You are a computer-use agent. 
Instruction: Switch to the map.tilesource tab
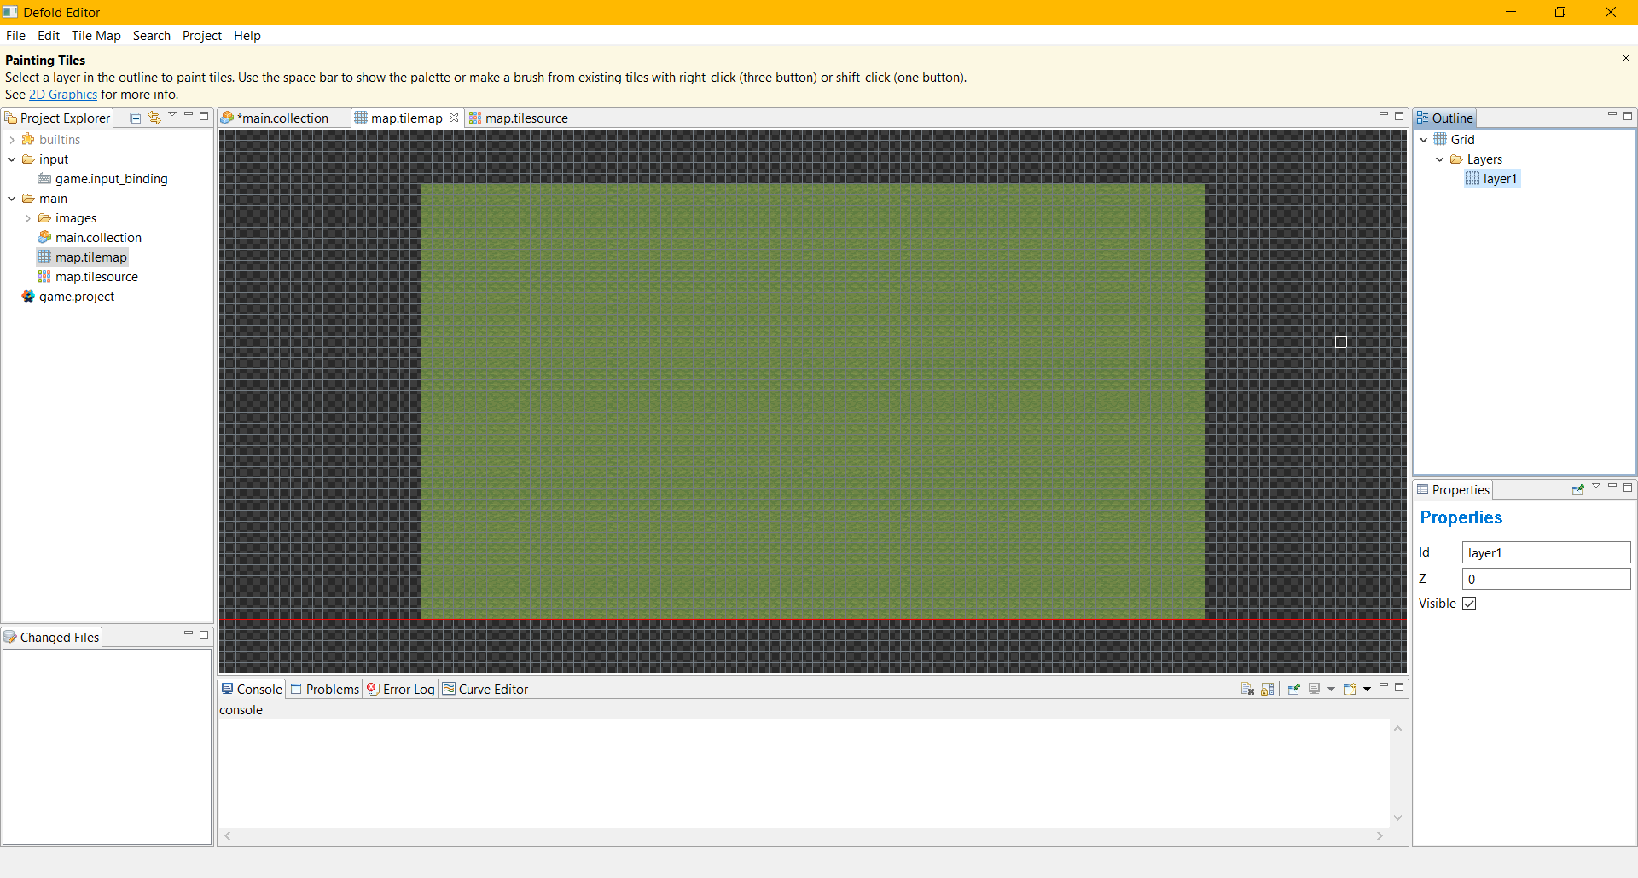[x=526, y=118]
